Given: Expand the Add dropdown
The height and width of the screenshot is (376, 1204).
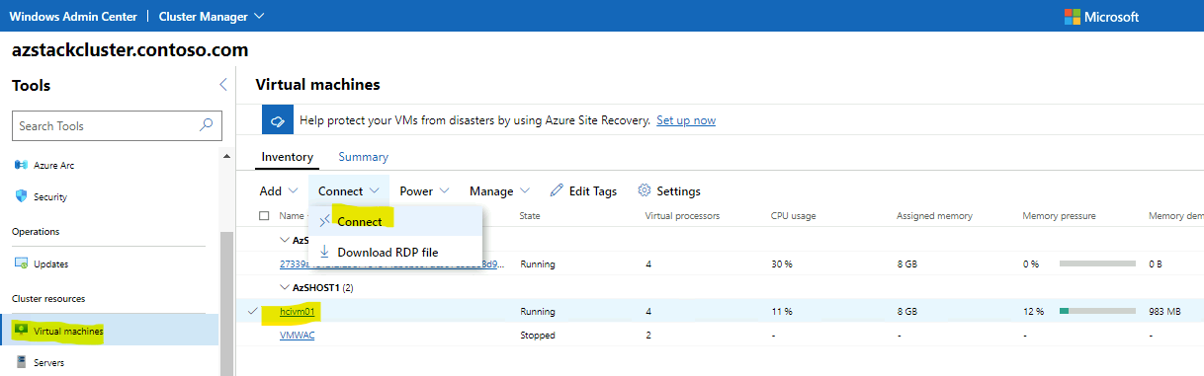Looking at the screenshot, I should pos(280,190).
